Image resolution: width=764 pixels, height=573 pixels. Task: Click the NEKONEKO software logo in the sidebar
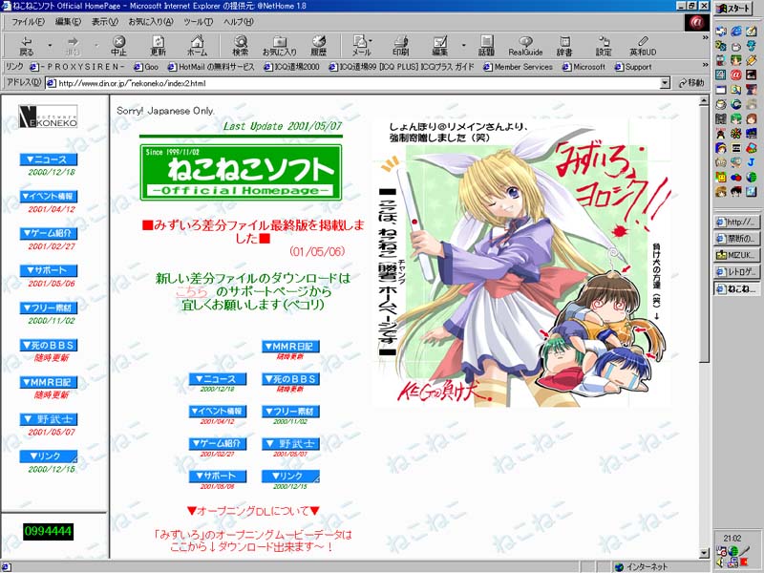point(48,117)
